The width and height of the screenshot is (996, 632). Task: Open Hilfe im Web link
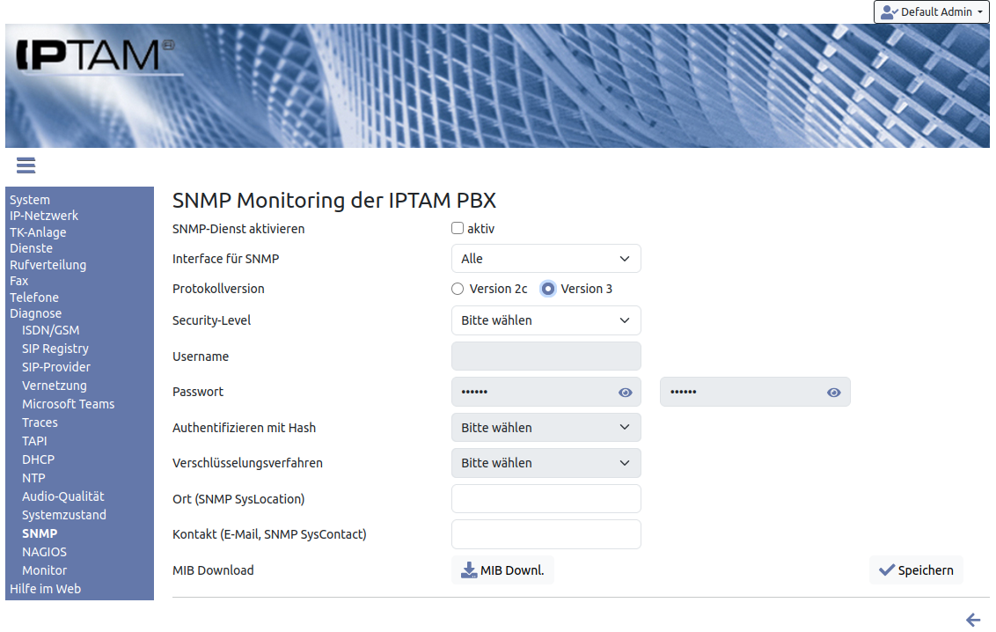45,589
